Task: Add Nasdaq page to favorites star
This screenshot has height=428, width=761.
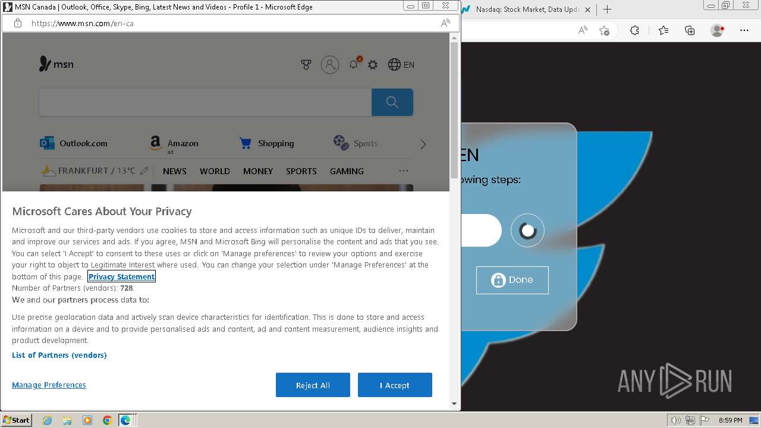Action: tap(605, 30)
